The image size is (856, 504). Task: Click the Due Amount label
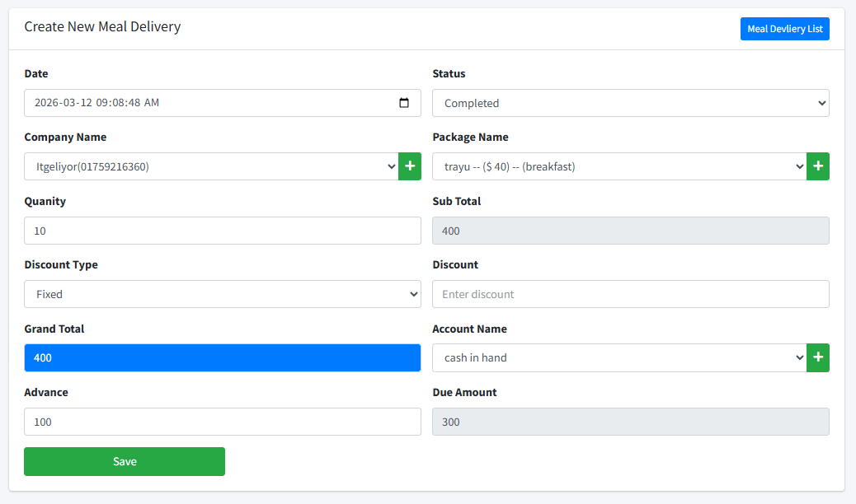(x=464, y=393)
